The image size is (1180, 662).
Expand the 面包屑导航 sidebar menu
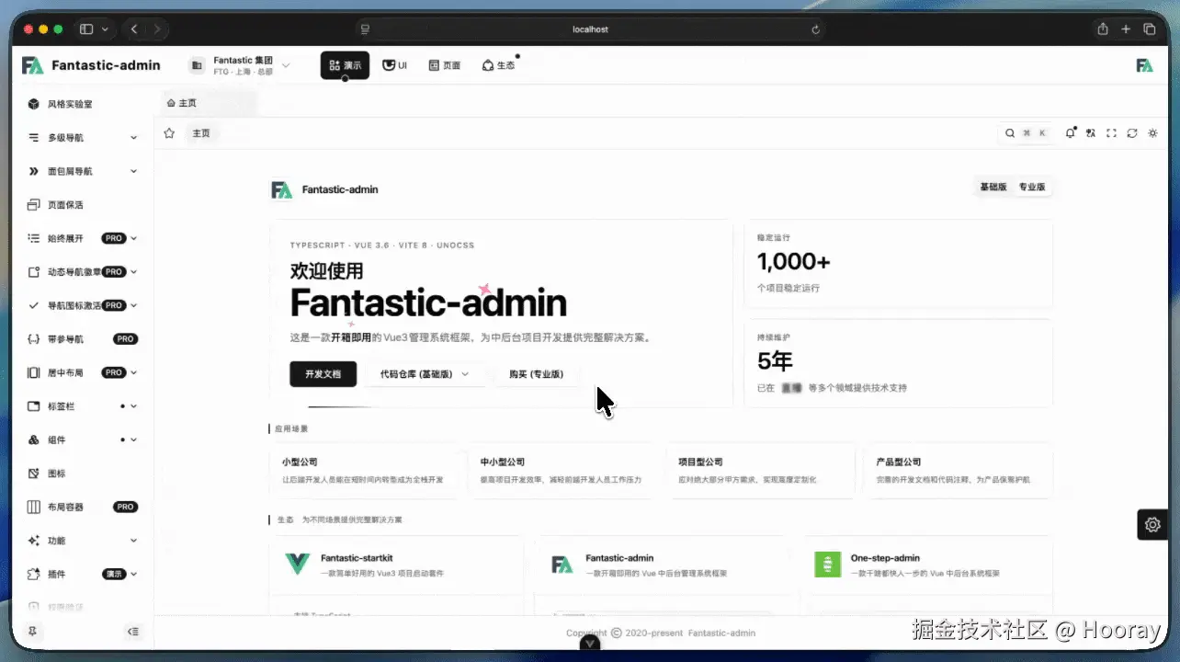point(81,171)
